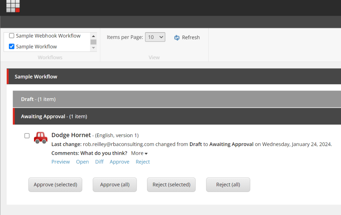Collapse the Awaiting Approval section

point(54,116)
